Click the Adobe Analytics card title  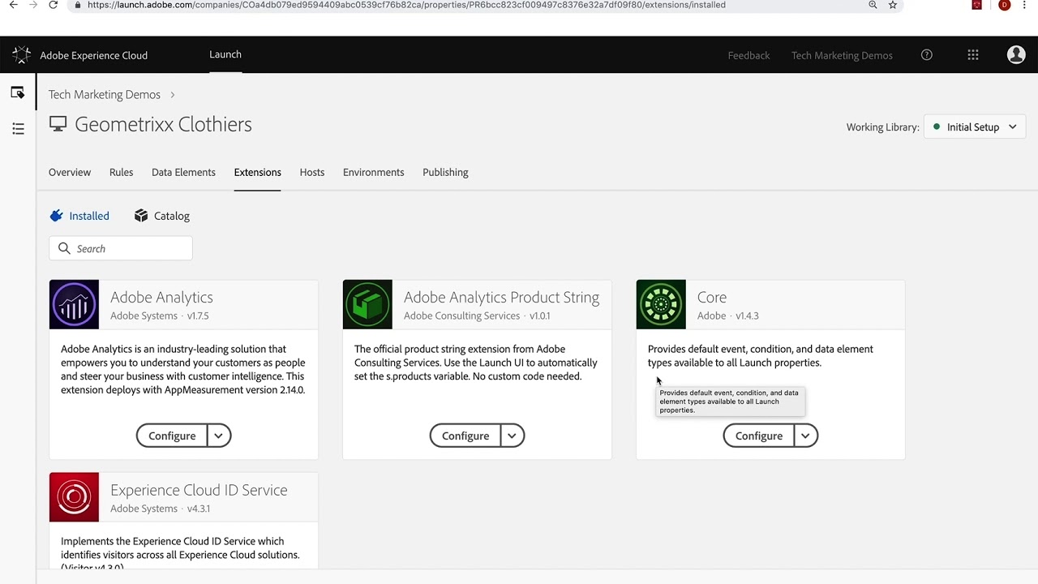click(161, 298)
